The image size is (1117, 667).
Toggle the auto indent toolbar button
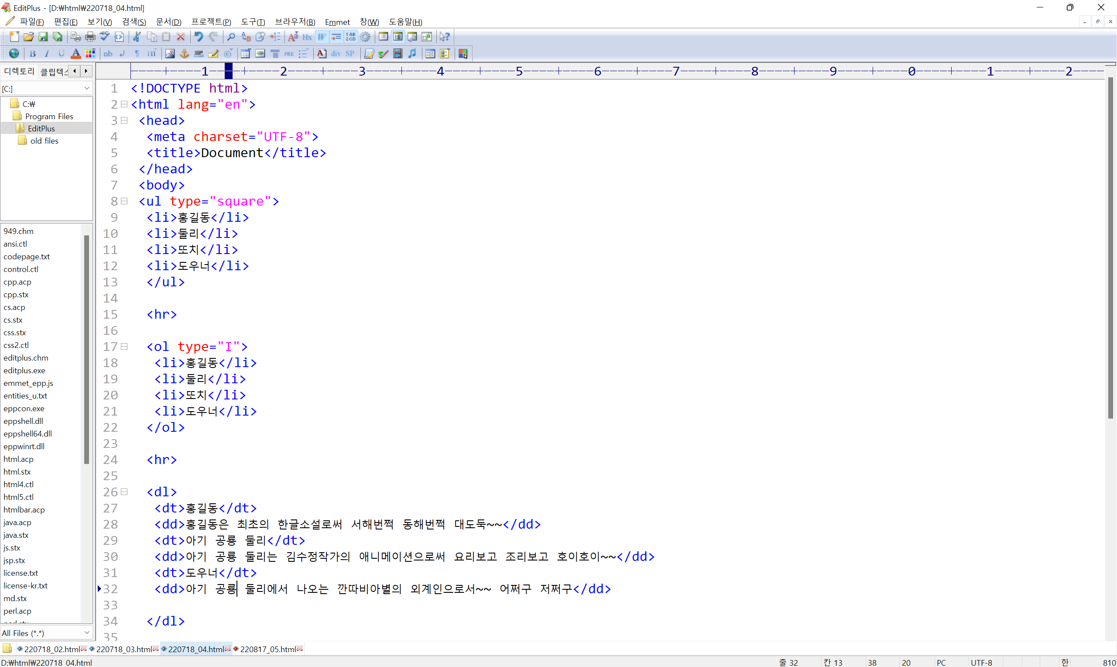tap(336, 37)
